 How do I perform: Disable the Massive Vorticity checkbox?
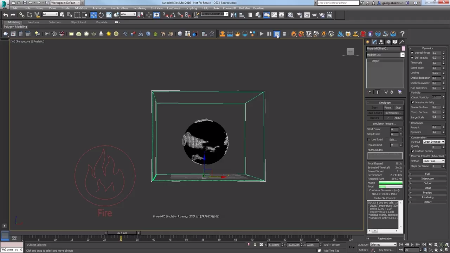(413, 102)
